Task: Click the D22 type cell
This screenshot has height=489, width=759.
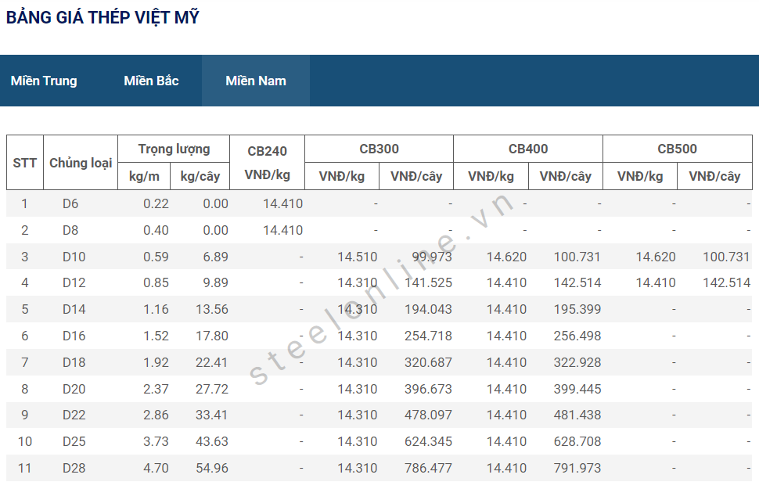Action: pyautogui.click(x=74, y=415)
